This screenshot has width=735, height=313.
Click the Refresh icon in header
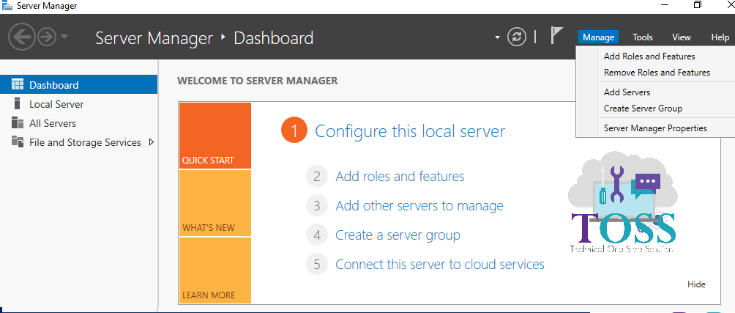click(x=517, y=37)
